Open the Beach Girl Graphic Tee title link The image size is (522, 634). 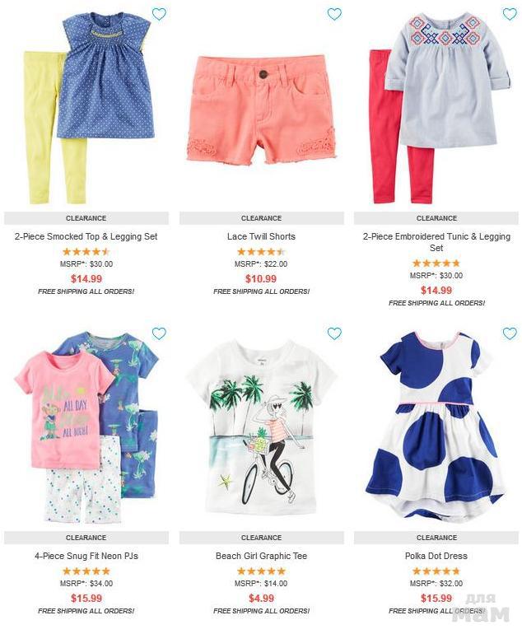click(x=261, y=556)
